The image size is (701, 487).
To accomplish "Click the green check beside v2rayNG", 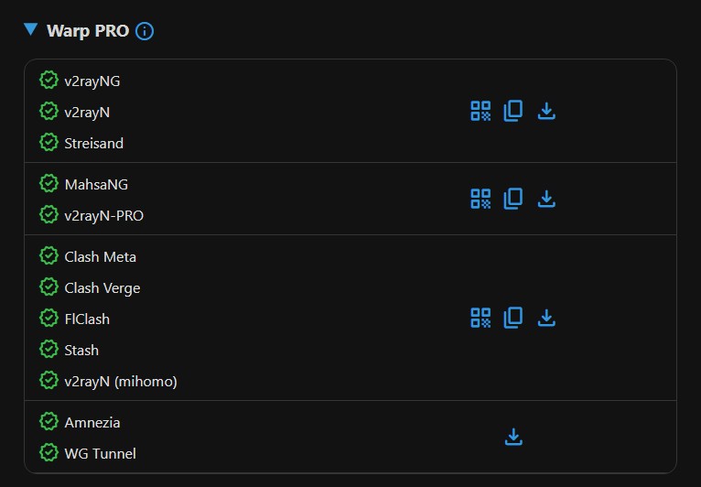I will [x=49, y=81].
